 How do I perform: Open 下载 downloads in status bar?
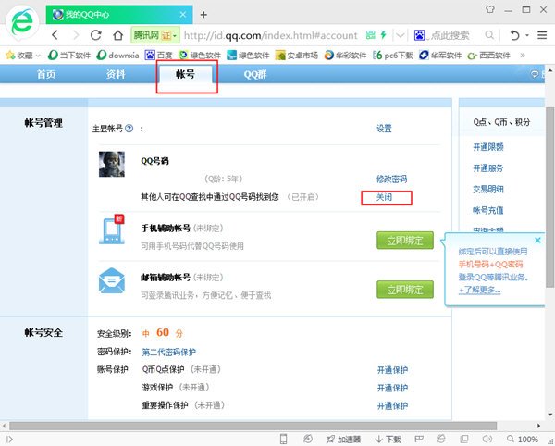[388, 440]
